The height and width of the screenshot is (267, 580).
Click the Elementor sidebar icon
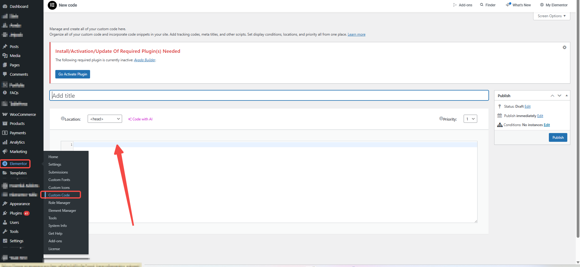tap(5, 164)
